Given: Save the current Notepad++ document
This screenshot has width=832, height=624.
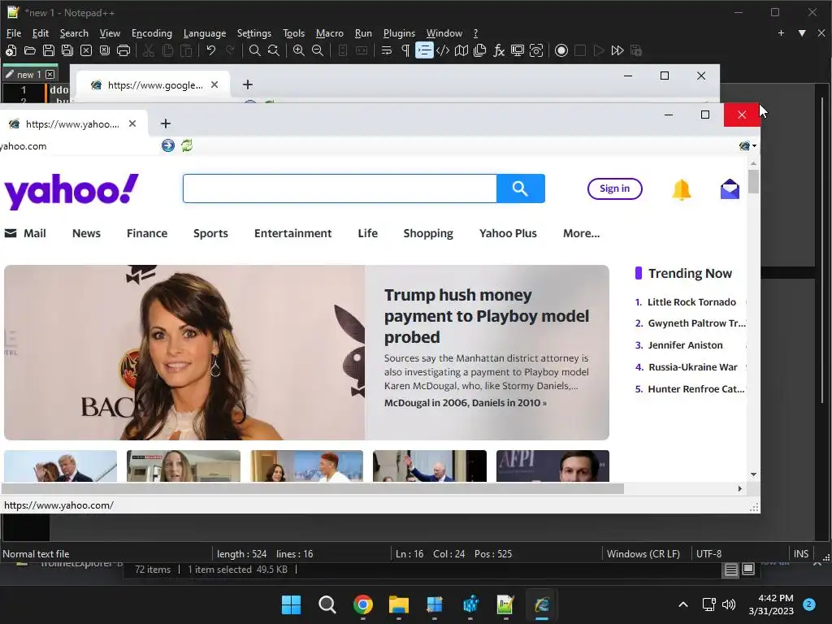Looking at the screenshot, I should [x=48, y=50].
